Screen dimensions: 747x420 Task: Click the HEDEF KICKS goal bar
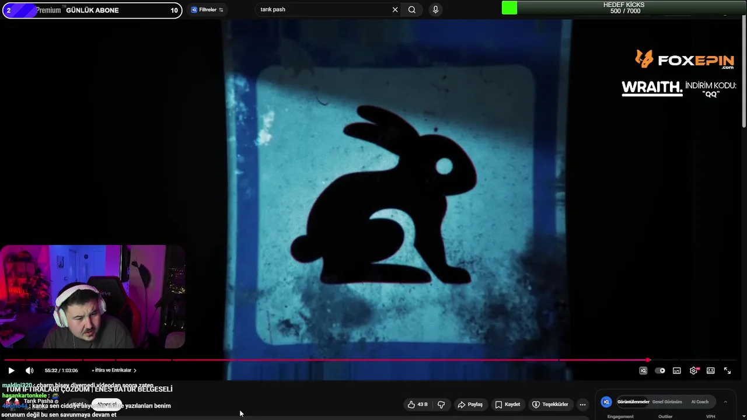(624, 8)
